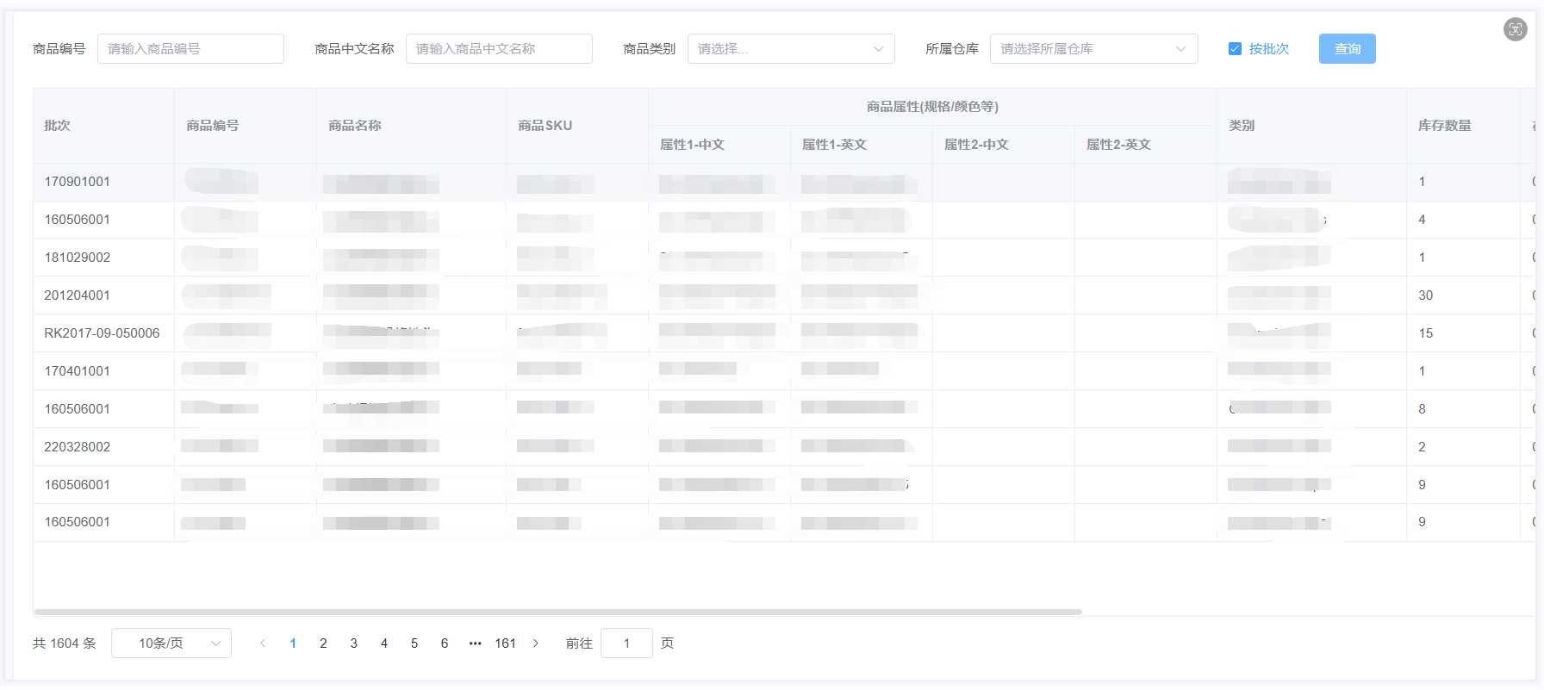Toggle the 按批次 checkbox
The image size is (1544, 690).
[x=1235, y=49]
